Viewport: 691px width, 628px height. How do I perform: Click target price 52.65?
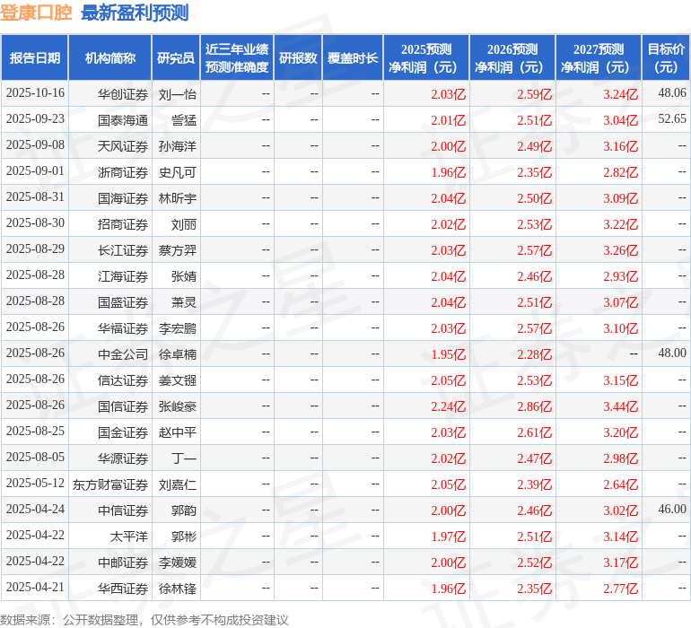tap(672, 118)
